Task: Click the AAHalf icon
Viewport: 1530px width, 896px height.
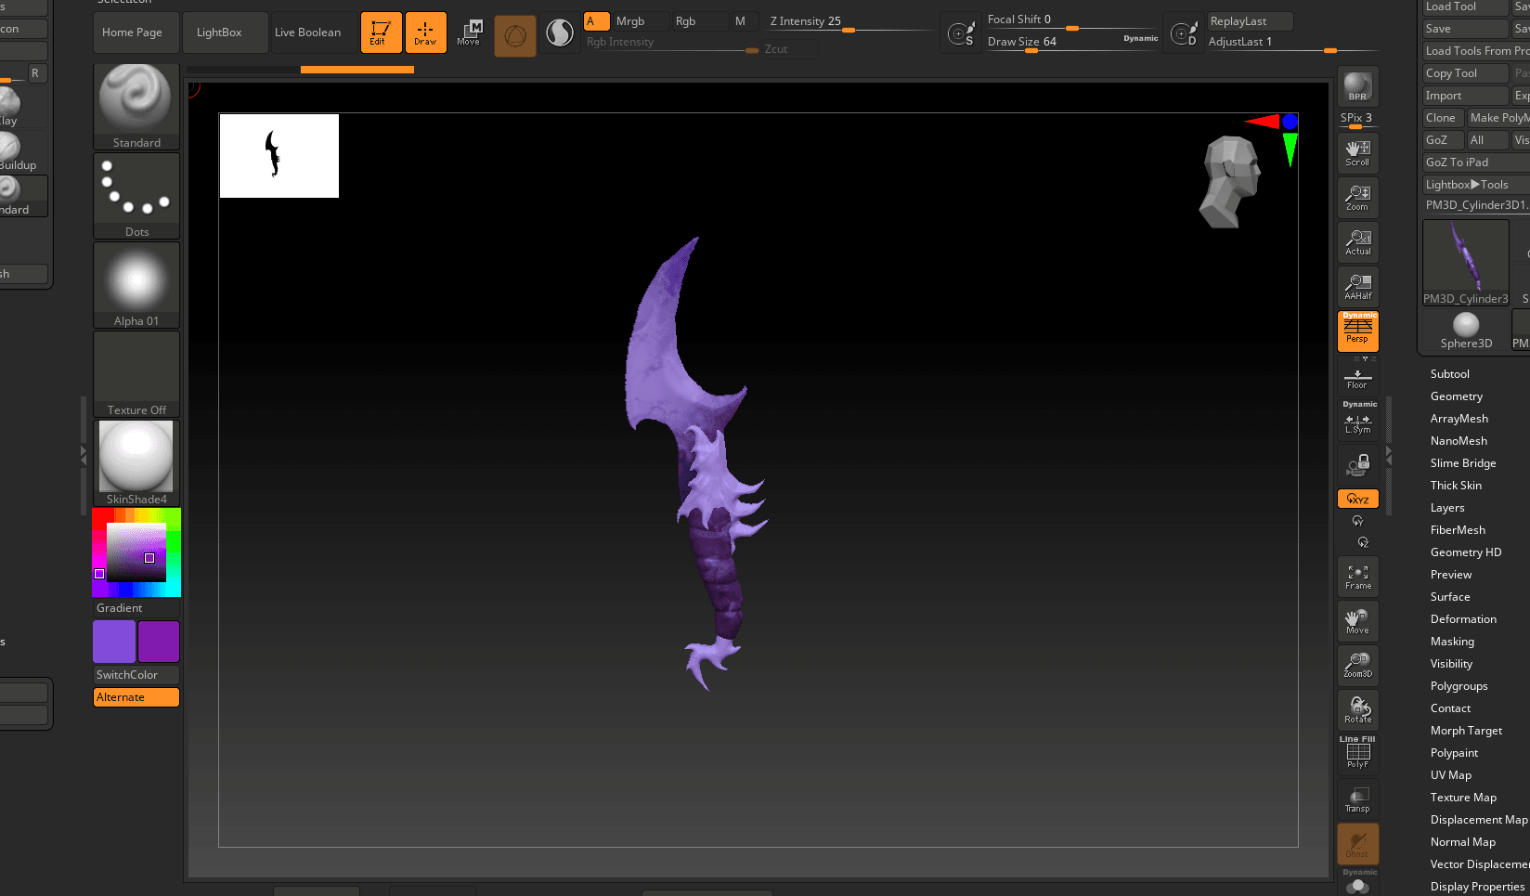Action: pyautogui.click(x=1357, y=287)
